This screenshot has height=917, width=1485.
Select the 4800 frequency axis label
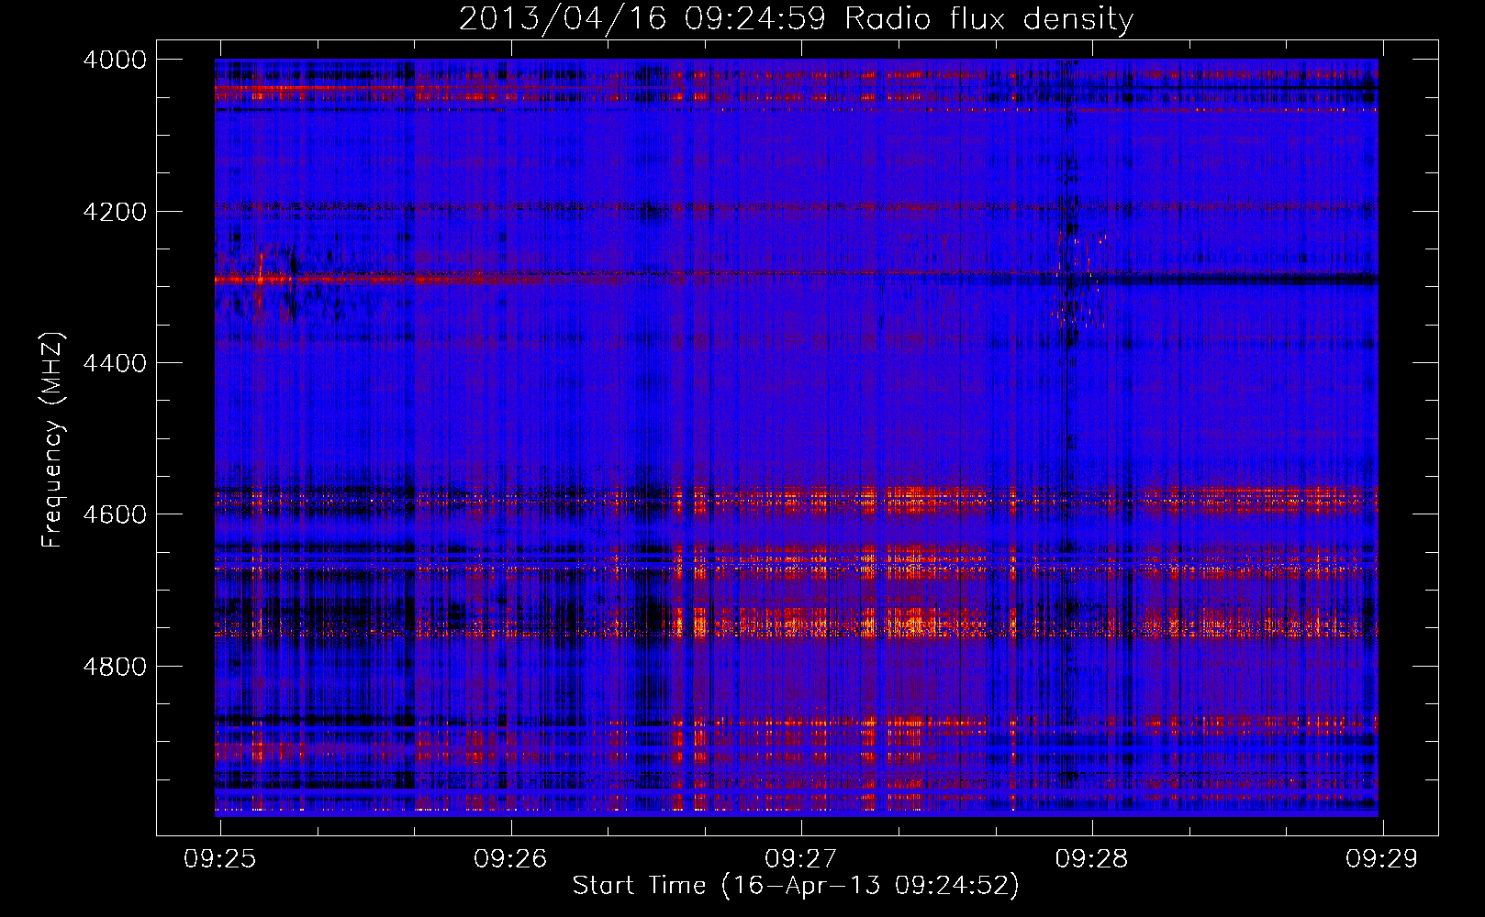coord(114,666)
